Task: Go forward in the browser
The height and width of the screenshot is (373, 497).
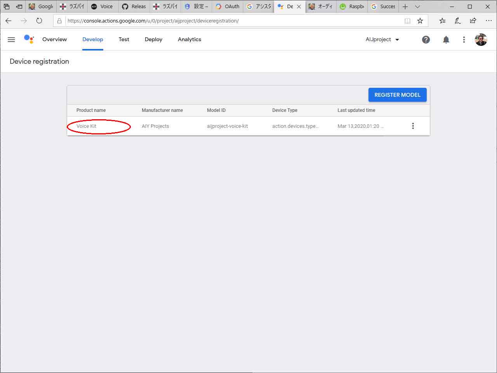Action: coord(24,21)
